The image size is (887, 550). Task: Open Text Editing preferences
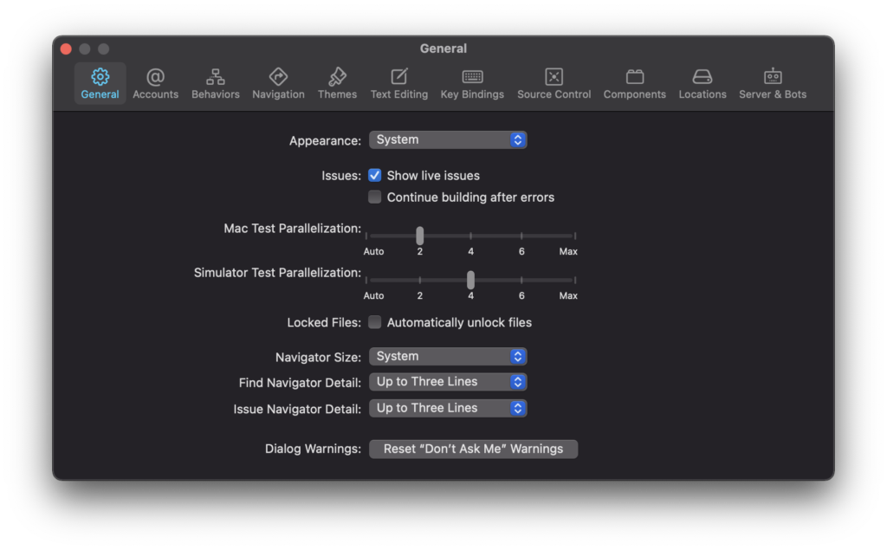tap(399, 84)
